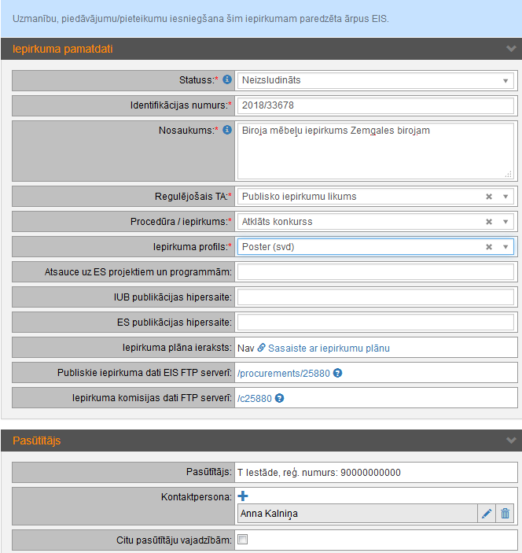Collapse the Iepirkuma pamatdati section
This screenshot has height=553, width=522.
pyautogui.click(x=511, y=49)
